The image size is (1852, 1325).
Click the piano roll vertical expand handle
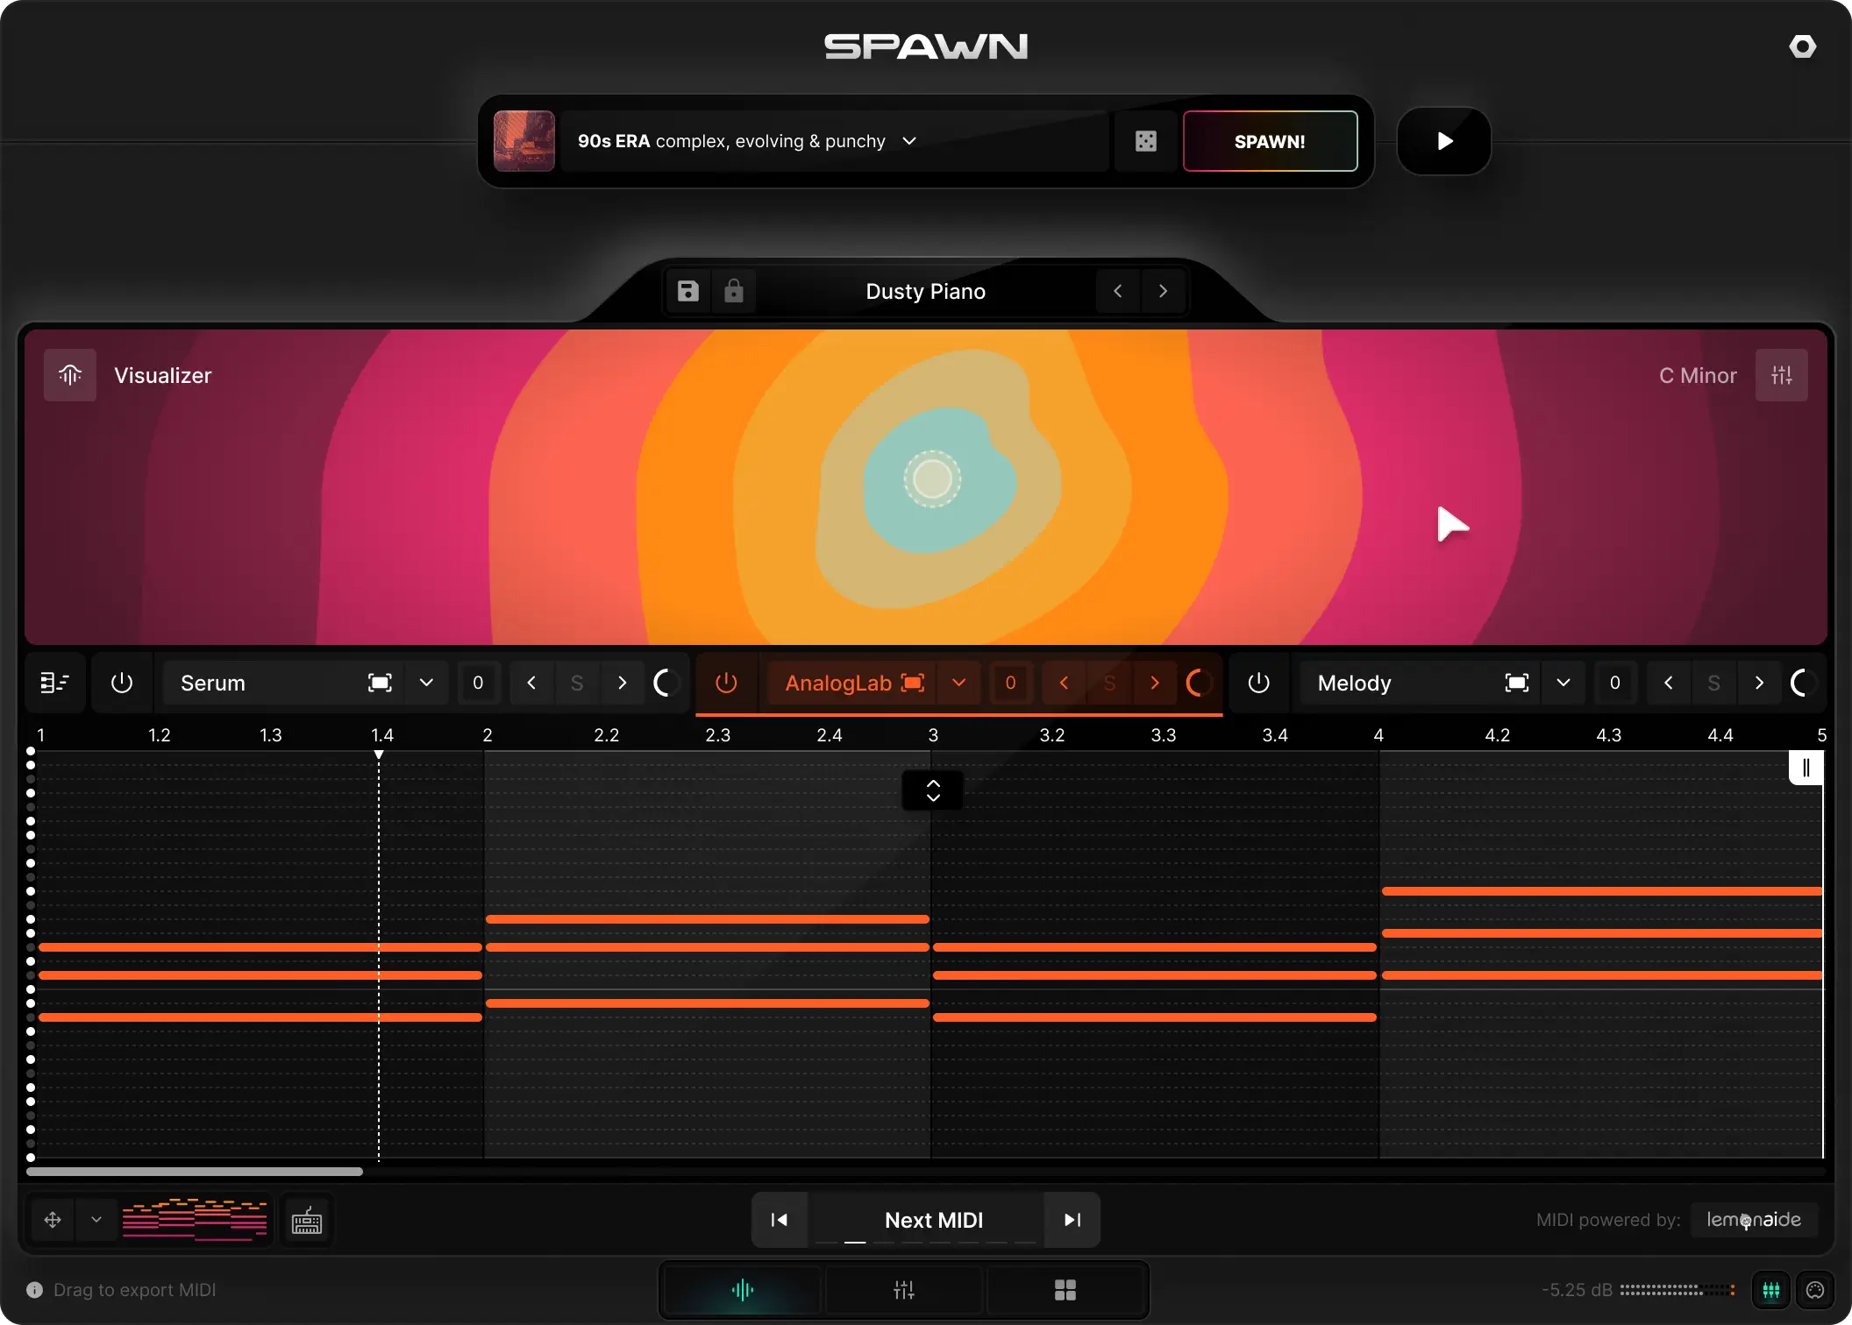[933, 790]
